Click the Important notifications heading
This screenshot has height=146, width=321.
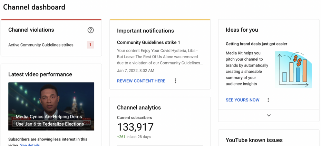point(145,31)
